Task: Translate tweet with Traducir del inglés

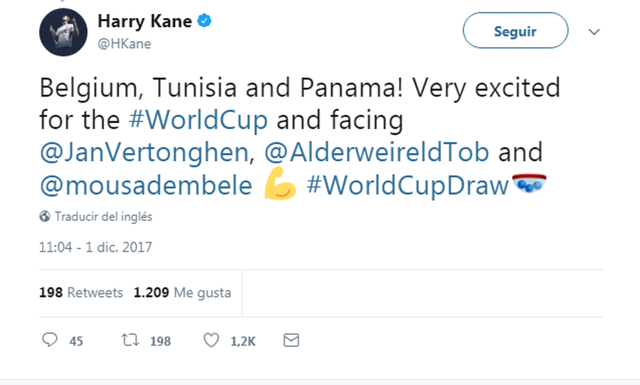Action: (103, 216)
